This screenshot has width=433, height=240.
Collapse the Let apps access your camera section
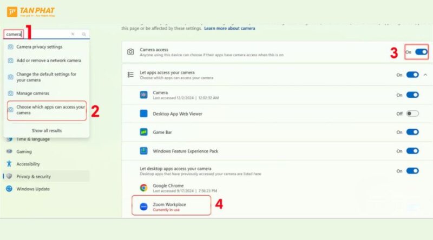425,75
